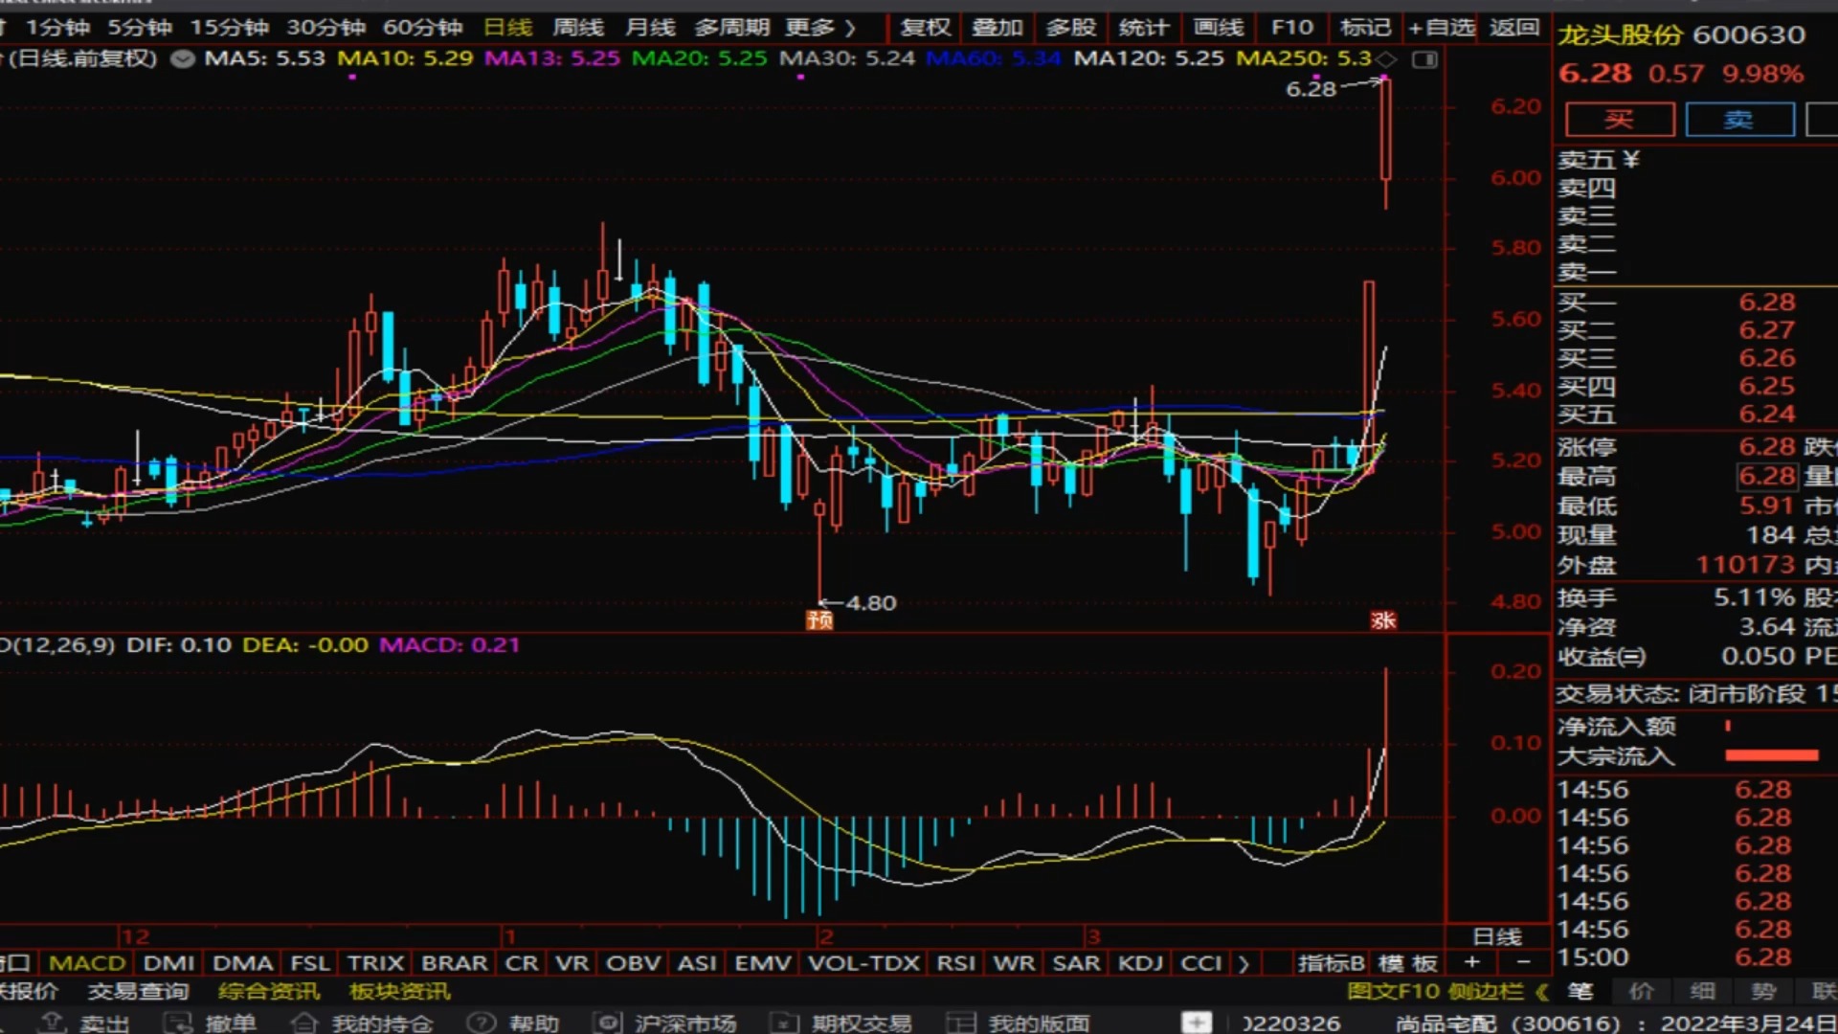Viewport: 1838px width, 1034px height.
Task: Click the diamond marker icon beside MA250
Action: point(1386,59)
